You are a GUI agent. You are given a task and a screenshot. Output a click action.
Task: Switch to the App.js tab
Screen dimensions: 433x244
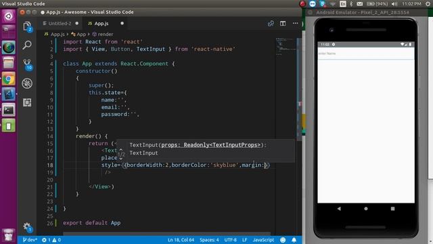click(x=101, y=24)
